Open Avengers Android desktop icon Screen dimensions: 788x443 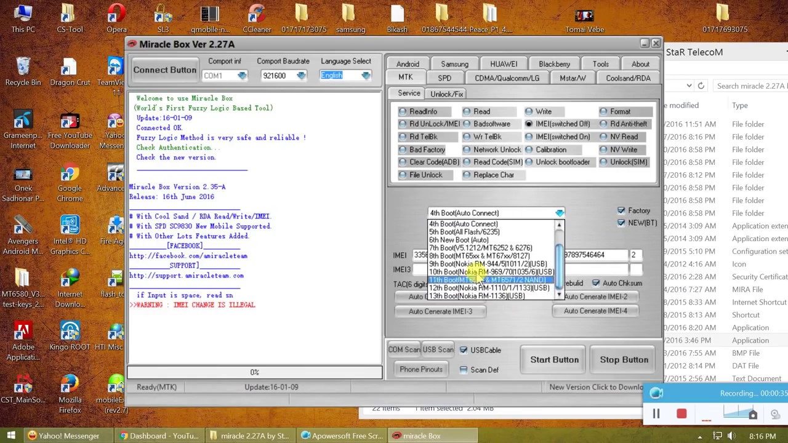(23, 236)
